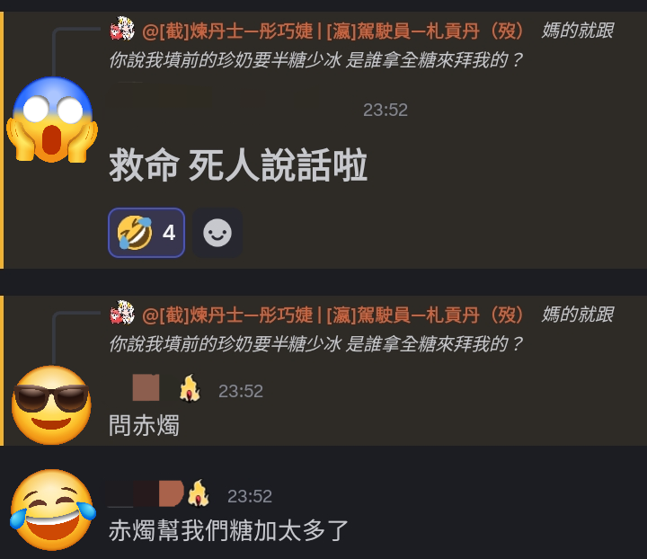Jump to first quoted 珍奶要半糖少冰 reply
The width and height of the screenshot is (647, 559).
pyautogui.click(x=316, y=60)
